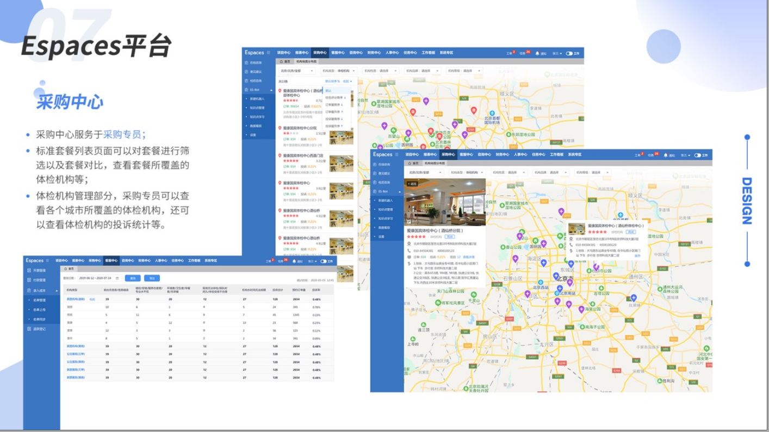Click thumbnail image in map popup card

(576, 229)
